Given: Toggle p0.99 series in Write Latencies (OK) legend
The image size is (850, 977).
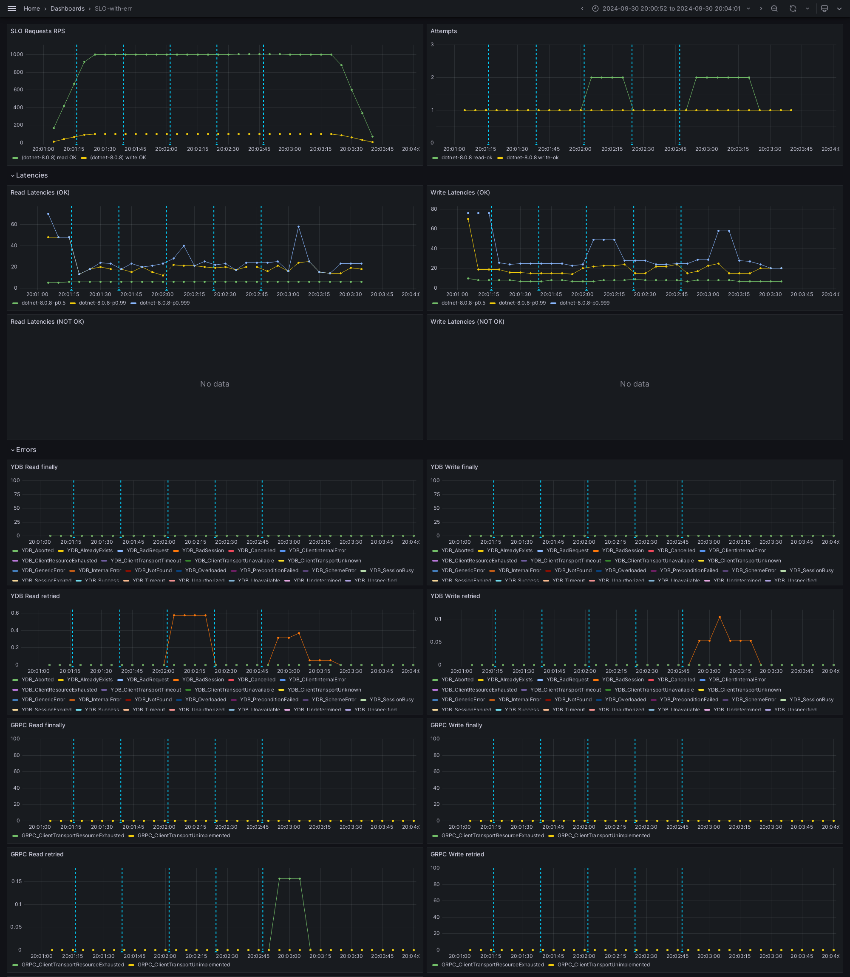Looking at the screenshot, I should 522,303.
